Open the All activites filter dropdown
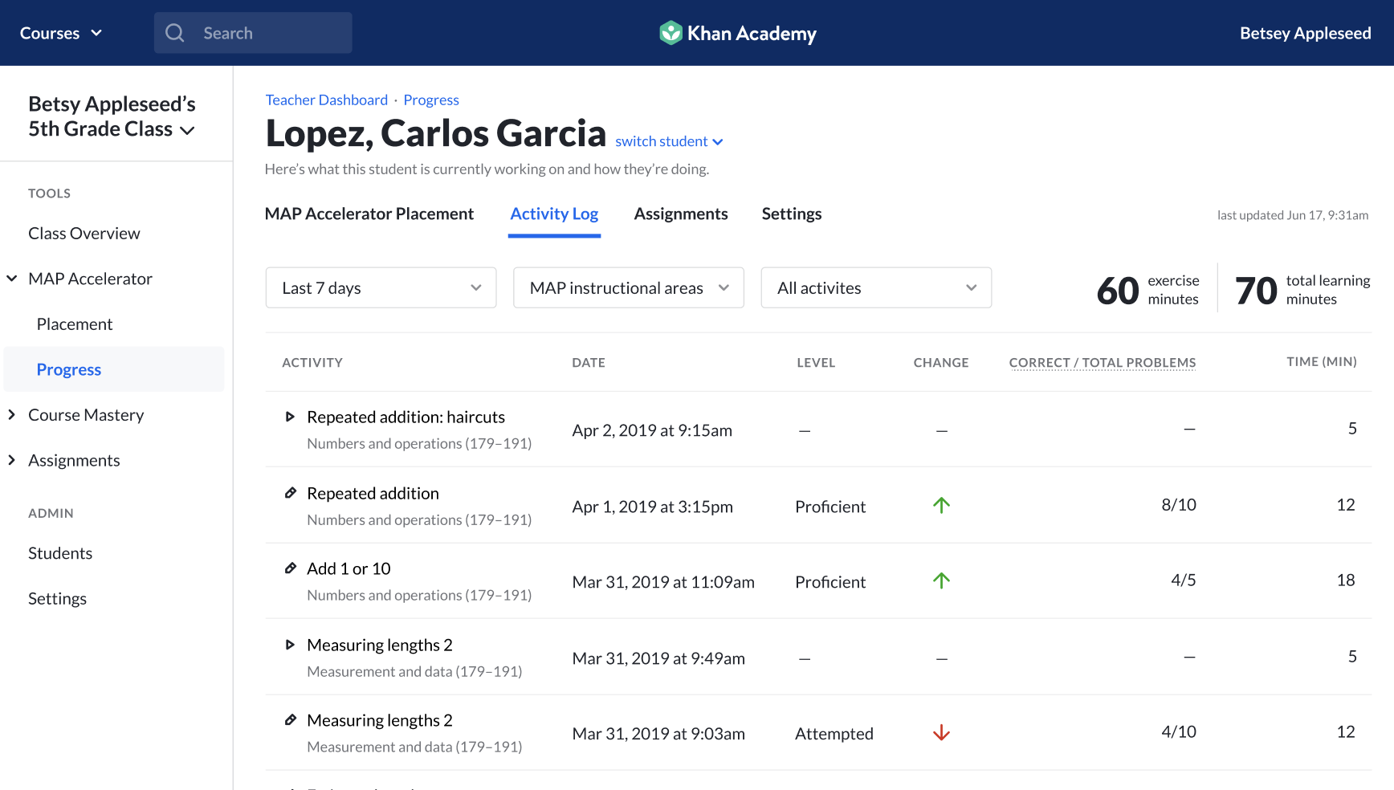The image size is (1394, 790). click(x=876, y=287)
